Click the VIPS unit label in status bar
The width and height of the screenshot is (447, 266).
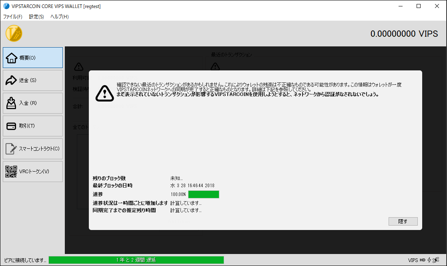tap(413, 260)
